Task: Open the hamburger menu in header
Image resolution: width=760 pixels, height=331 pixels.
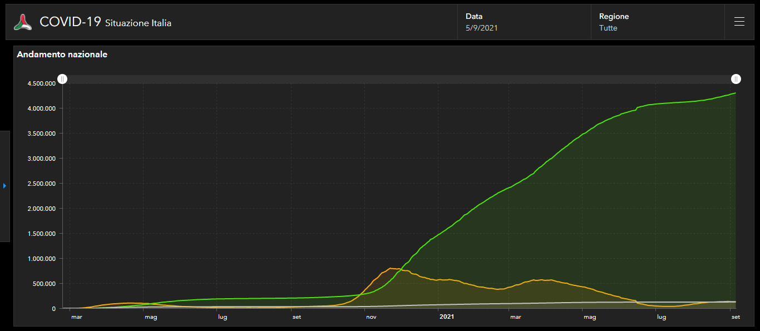Action: (x=739, y=22)
